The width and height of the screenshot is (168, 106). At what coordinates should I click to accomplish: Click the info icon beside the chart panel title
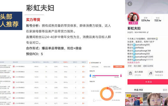click(x=100, y=63)
